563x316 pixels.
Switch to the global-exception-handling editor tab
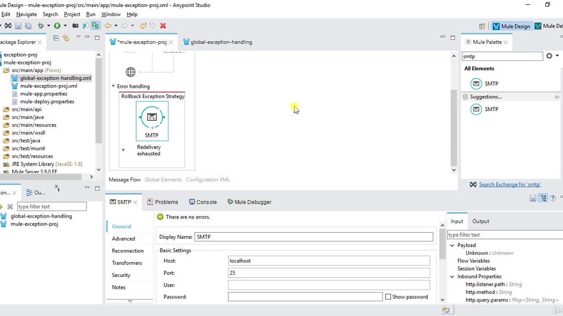pyautogui.click(x=218, y=42)
